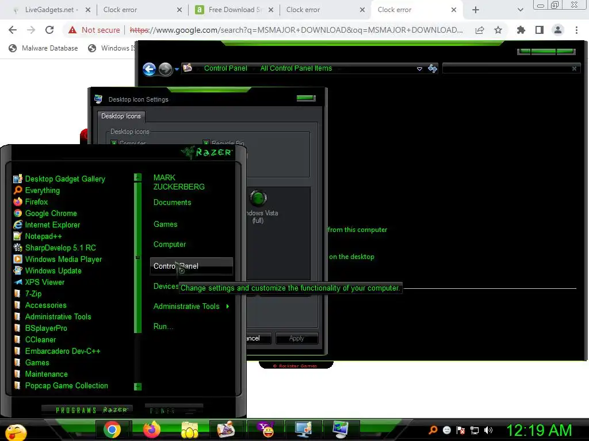The width and height of the screenshot is (589, 441).
Task: Open the folder icon on the taskbar
Action: (190, 430)
